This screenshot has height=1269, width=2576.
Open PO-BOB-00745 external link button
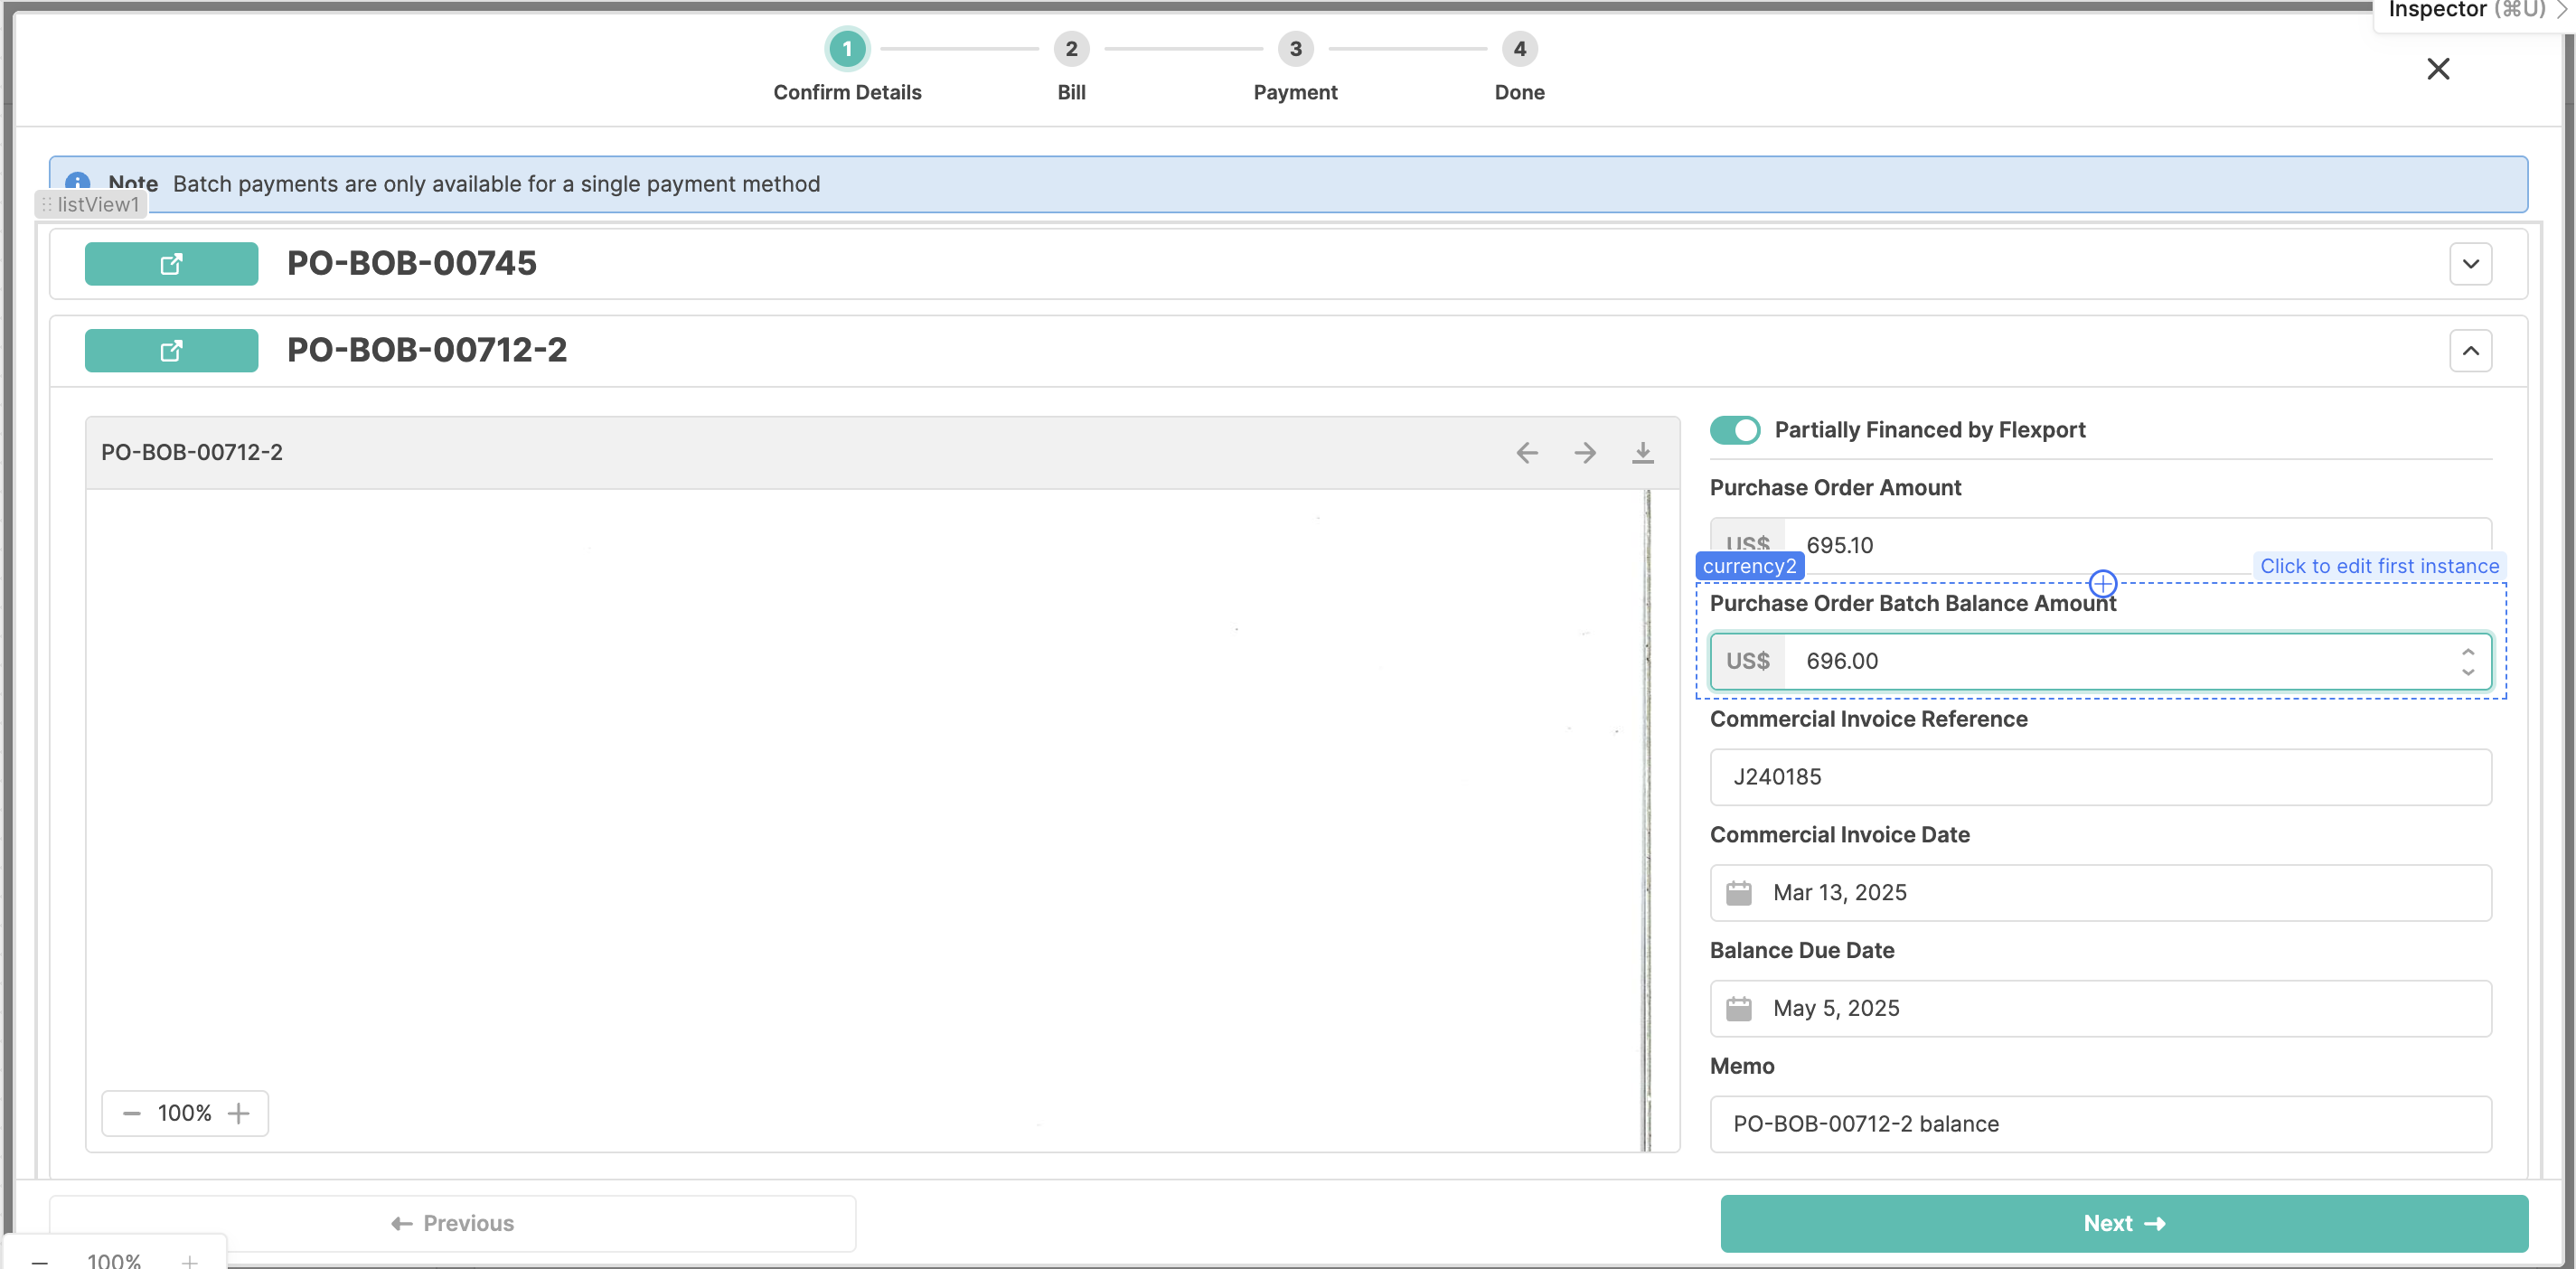tap(171, 264)
